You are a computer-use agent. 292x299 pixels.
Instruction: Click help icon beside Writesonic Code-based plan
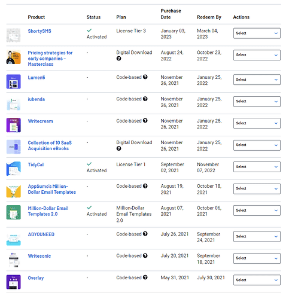(x=145, y=255)
